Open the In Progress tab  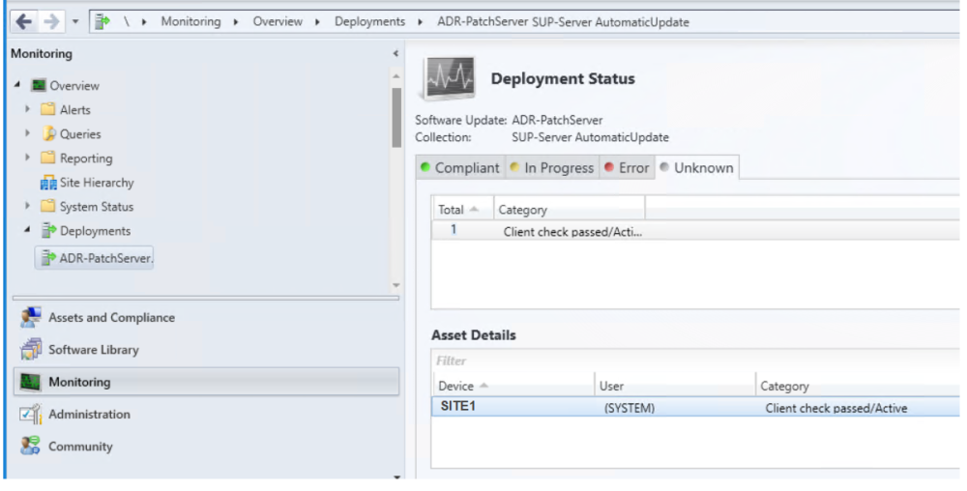551,168
